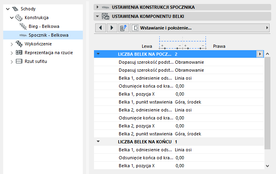Open Wykończenie settings page

[38, 44]
